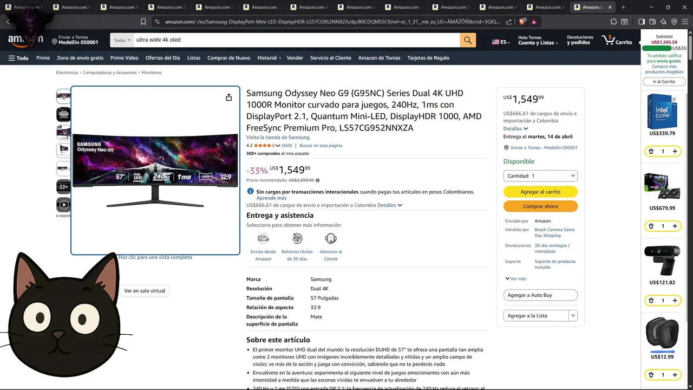Open Ofertas del Día nav item
The image size is (693, 390).
click(163, 58)
